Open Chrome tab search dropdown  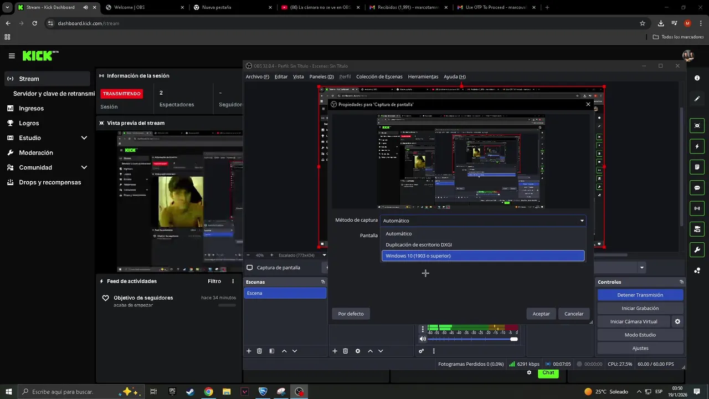pyautogui.click(x=7, y=7)
